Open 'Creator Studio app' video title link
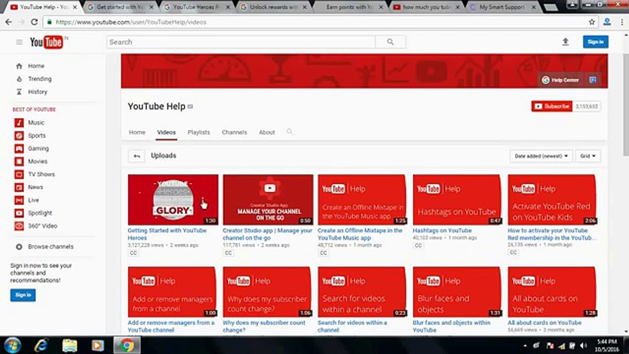The width and height of the screenshot is (629, 354). point(267,234)
